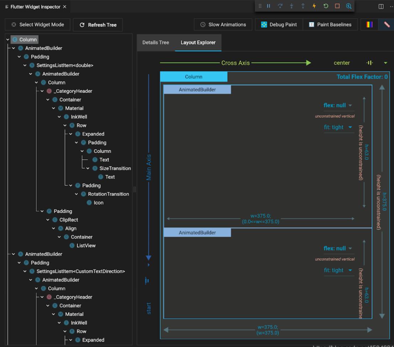
Task: Click the green Restart debug icon
Action: (x=326, y=6)
